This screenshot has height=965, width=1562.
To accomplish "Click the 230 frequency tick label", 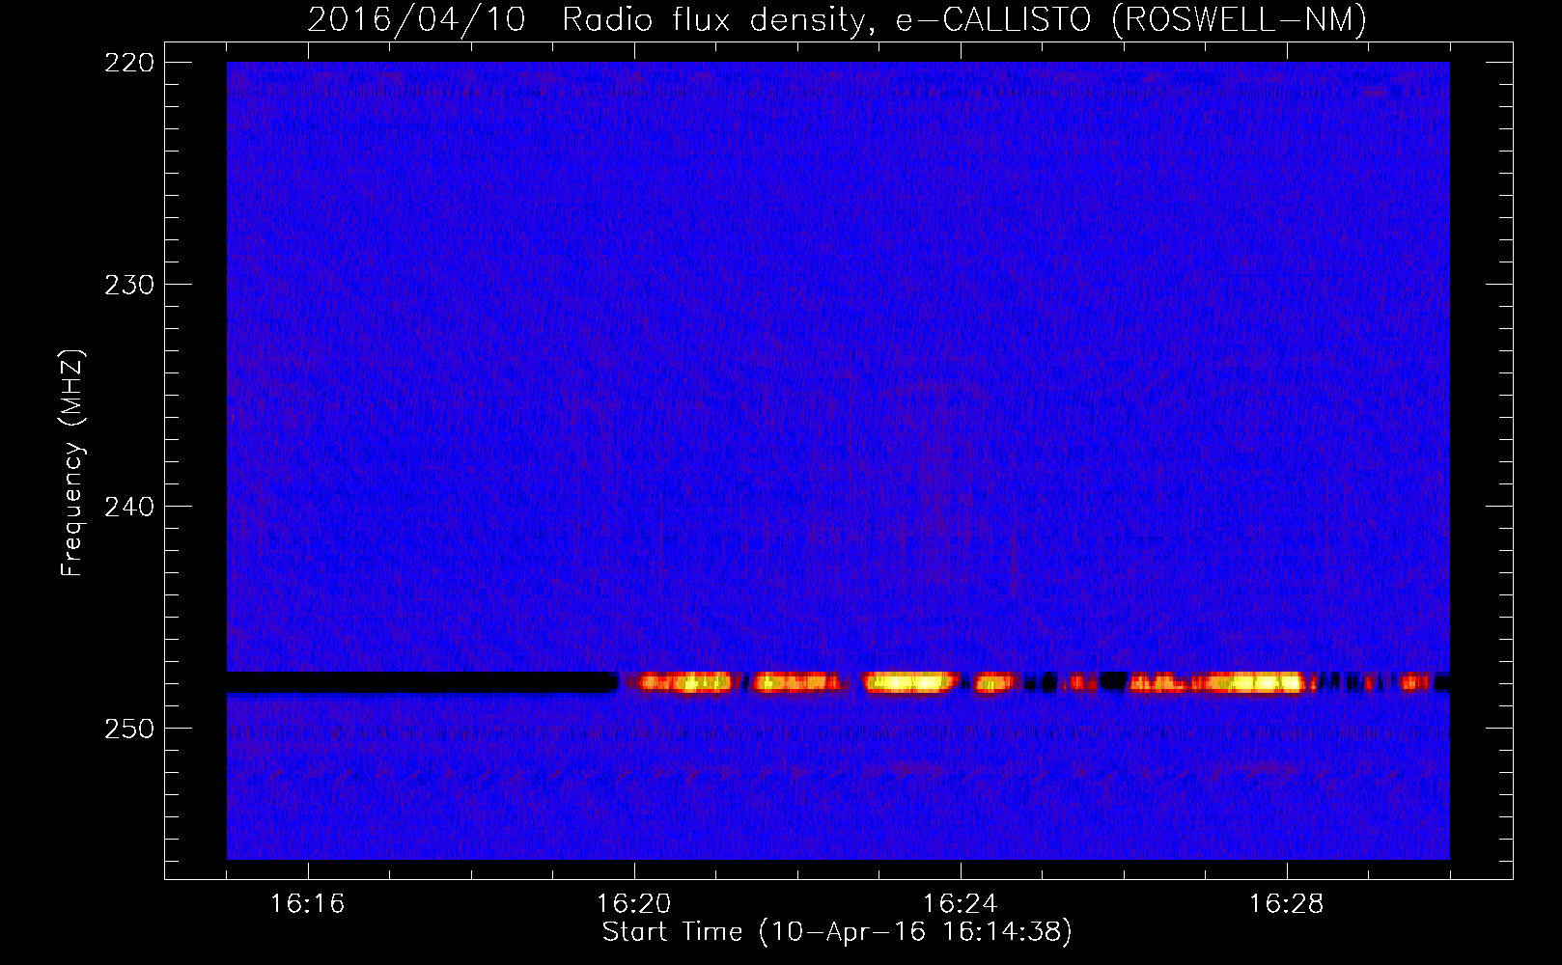I will point(128,285).
